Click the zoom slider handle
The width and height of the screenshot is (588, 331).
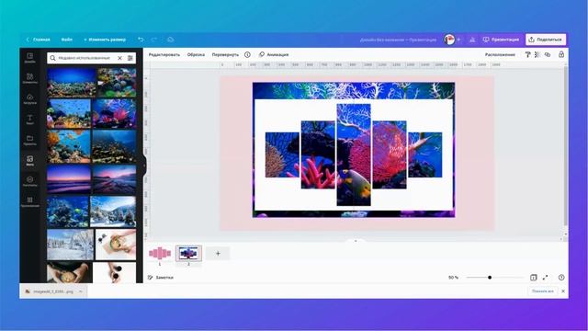pos(490,278)
